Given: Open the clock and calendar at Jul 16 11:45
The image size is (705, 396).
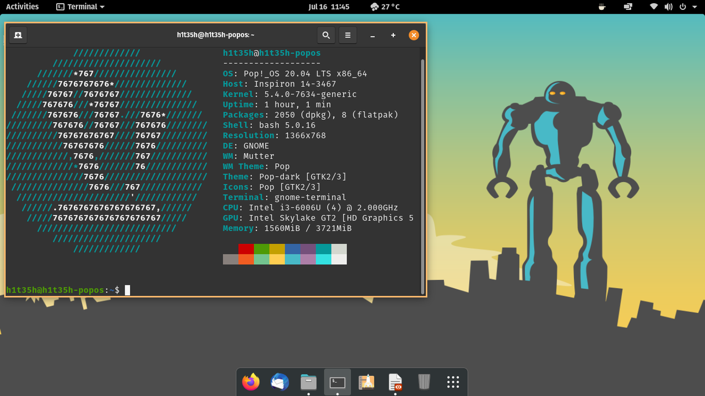Looking at the screenshot, I should coord(329,7).
